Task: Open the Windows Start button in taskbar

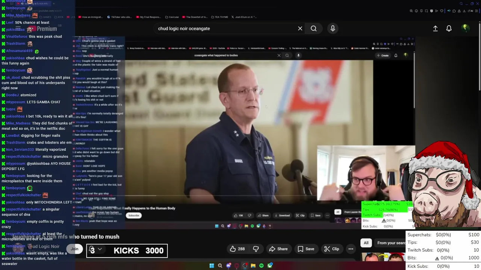Action: 212,266
